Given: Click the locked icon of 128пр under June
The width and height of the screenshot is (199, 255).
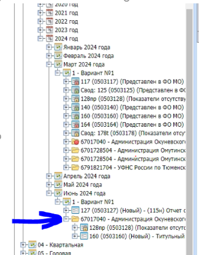Looking at the screenshot, I should pyautogui.click(x=84, y=228).
